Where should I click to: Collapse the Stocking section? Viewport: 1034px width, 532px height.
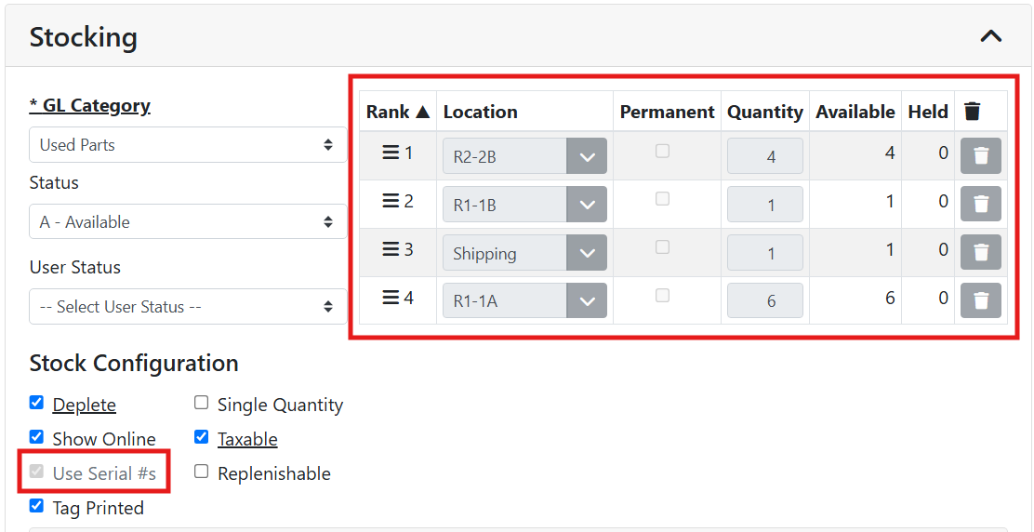click(x=991, y=36)
